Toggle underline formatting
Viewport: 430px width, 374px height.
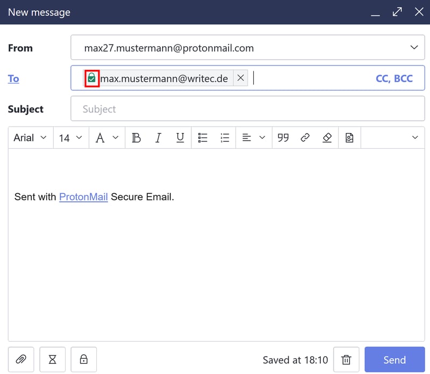(180, 138)
